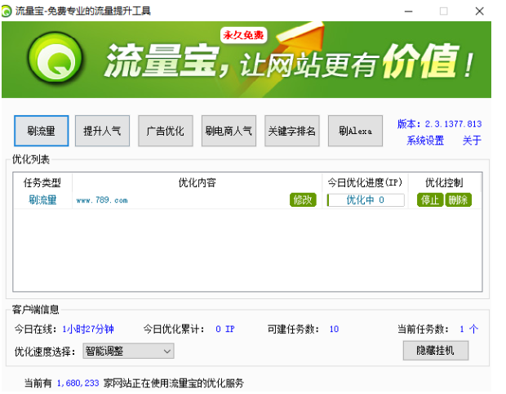Click the 0 IP daily total value
The height and width of the screenshot is (394, 506).
pos(225,329)
